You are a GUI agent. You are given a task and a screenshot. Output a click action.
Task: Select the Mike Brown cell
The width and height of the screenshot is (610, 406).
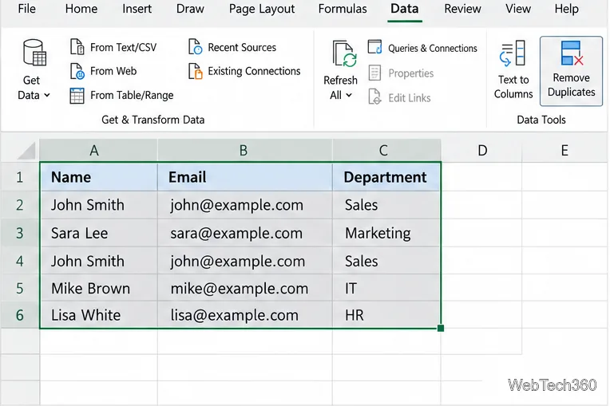click(x=99, y=288)
